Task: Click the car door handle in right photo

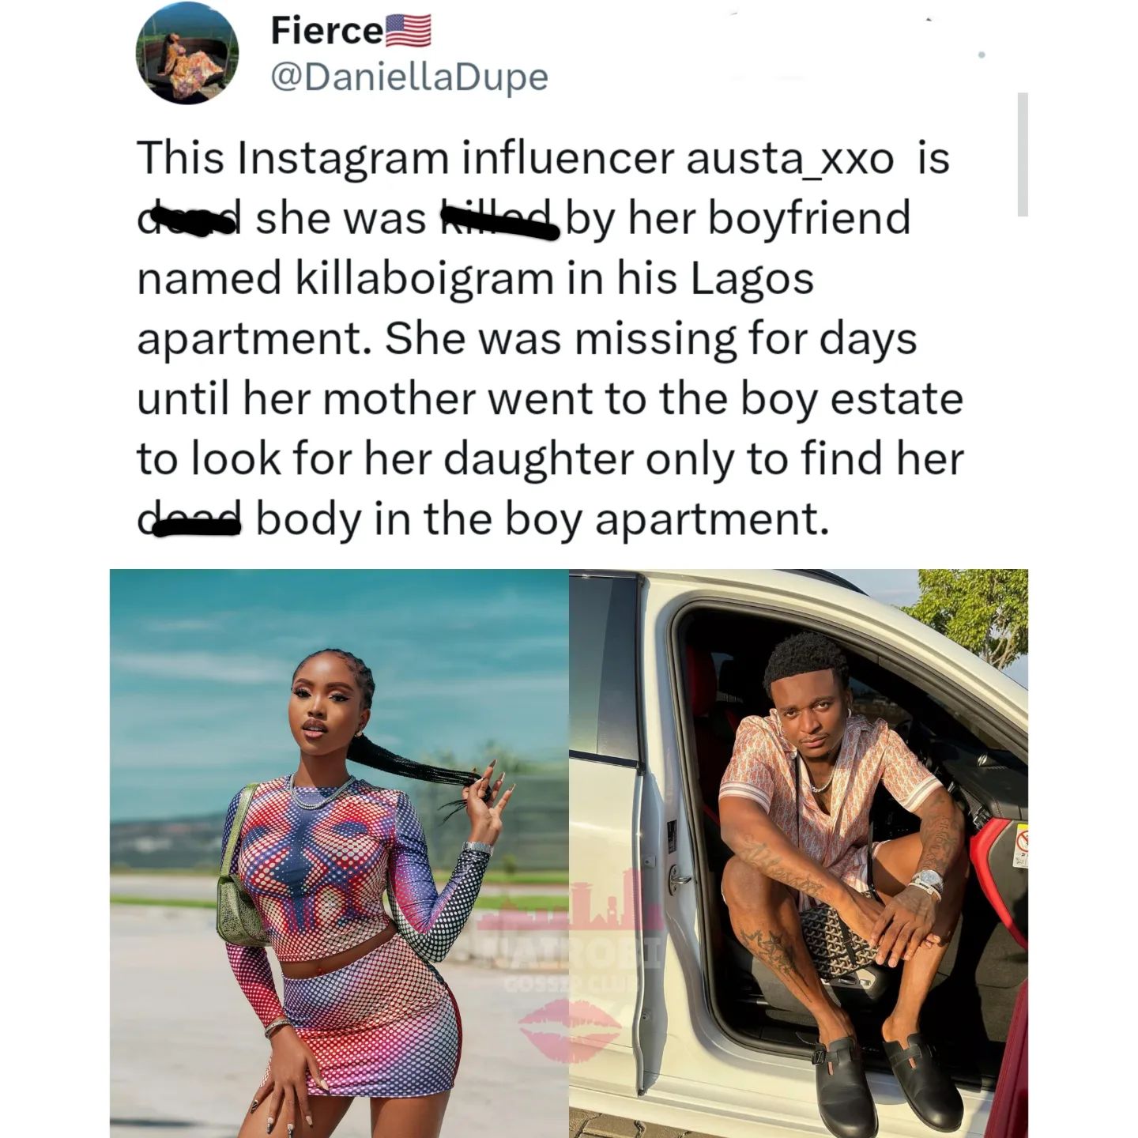Action: (679, 876)
